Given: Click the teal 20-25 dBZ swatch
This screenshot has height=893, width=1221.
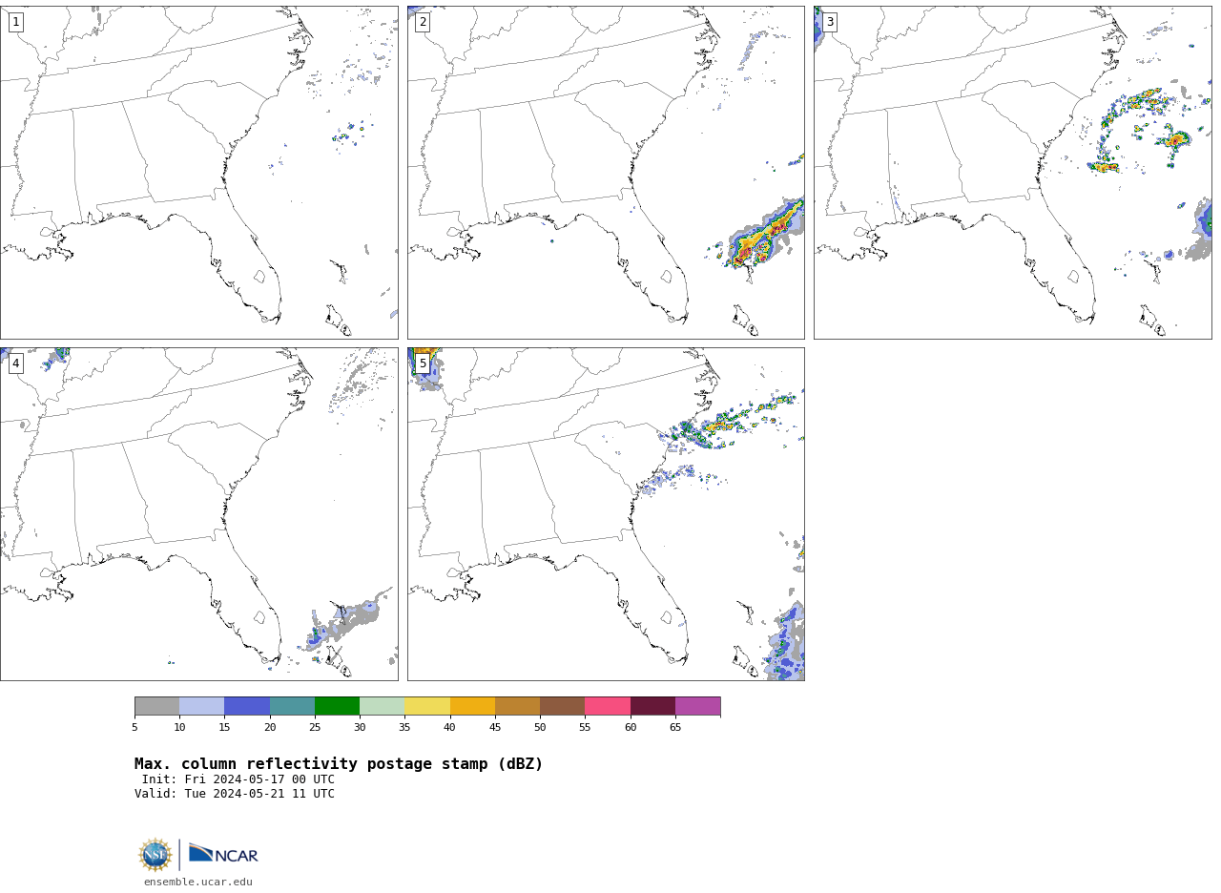Looking at the screenshot, I should 292,706.
